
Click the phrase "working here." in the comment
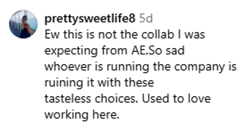click(82, 115)
